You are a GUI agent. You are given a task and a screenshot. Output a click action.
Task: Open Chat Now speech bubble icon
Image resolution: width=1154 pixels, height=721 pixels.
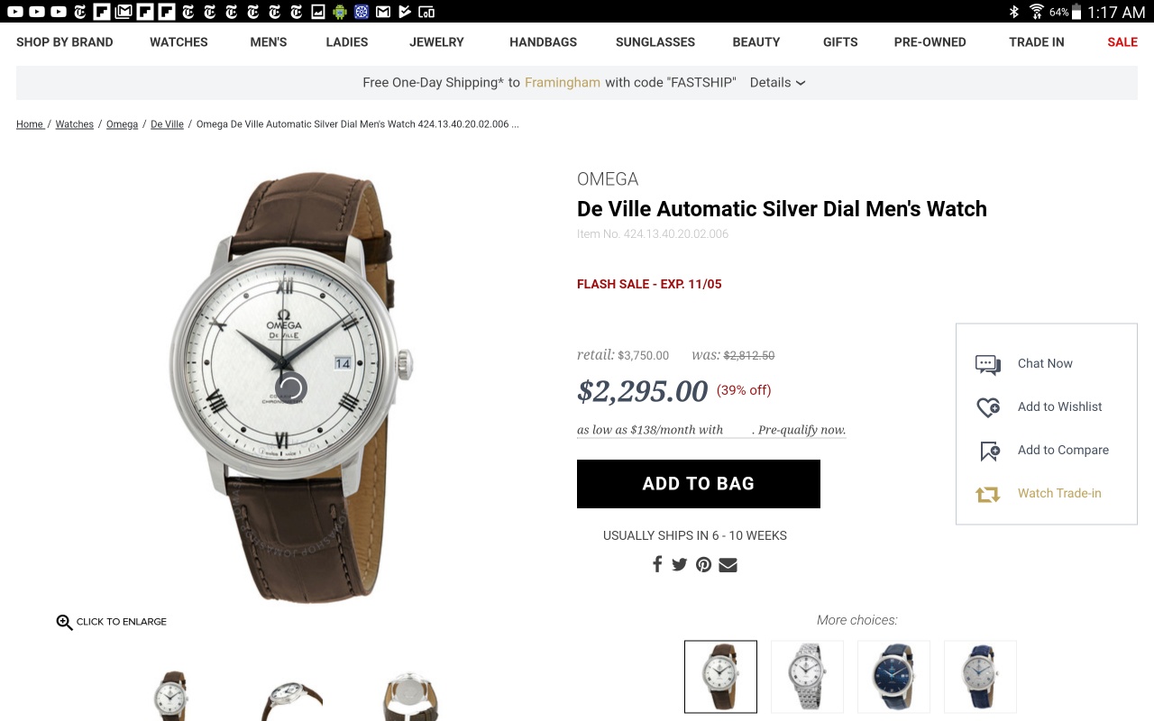pos(988,364)
